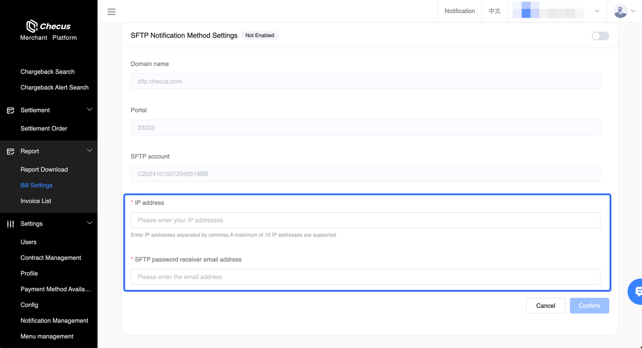
Task: Collapse the Settings menu chevron
Action: pos(90,224)
